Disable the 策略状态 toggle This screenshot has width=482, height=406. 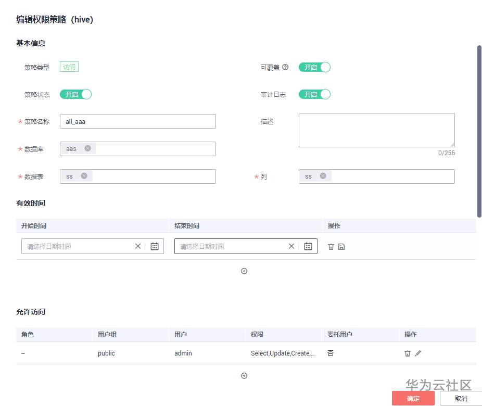(x=75, y=94)
